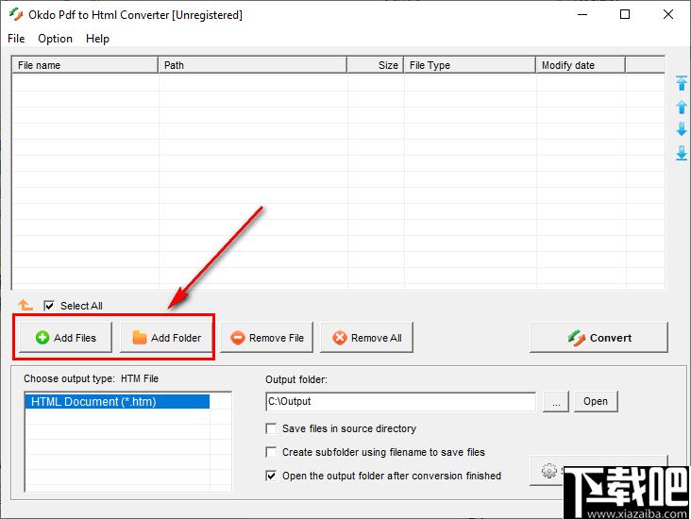691x519 pixels.
Task: Click into the Output folder path field
Action: pos(400,401)
